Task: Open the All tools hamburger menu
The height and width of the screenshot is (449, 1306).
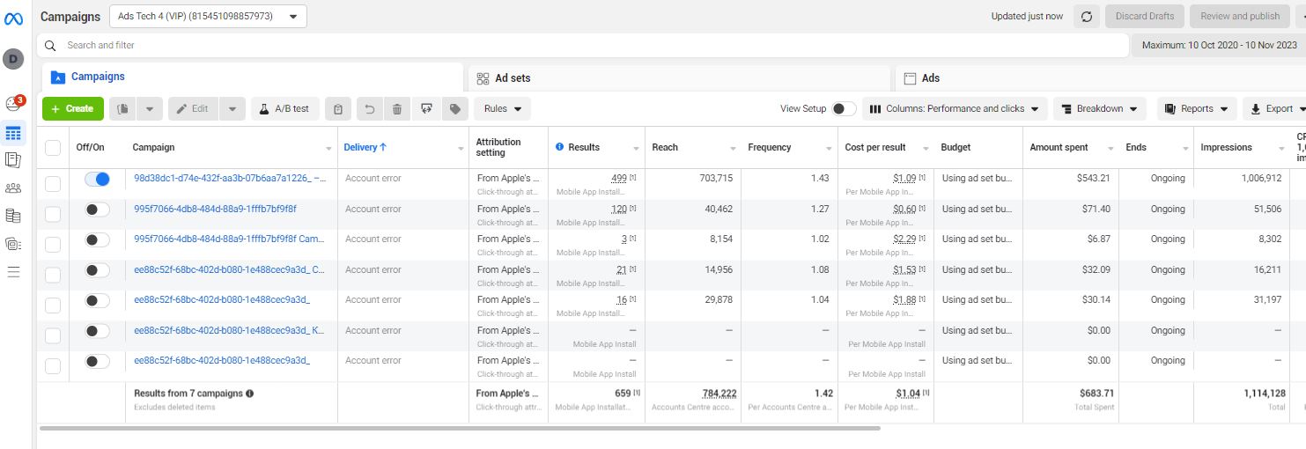Action: click(13, 271)
